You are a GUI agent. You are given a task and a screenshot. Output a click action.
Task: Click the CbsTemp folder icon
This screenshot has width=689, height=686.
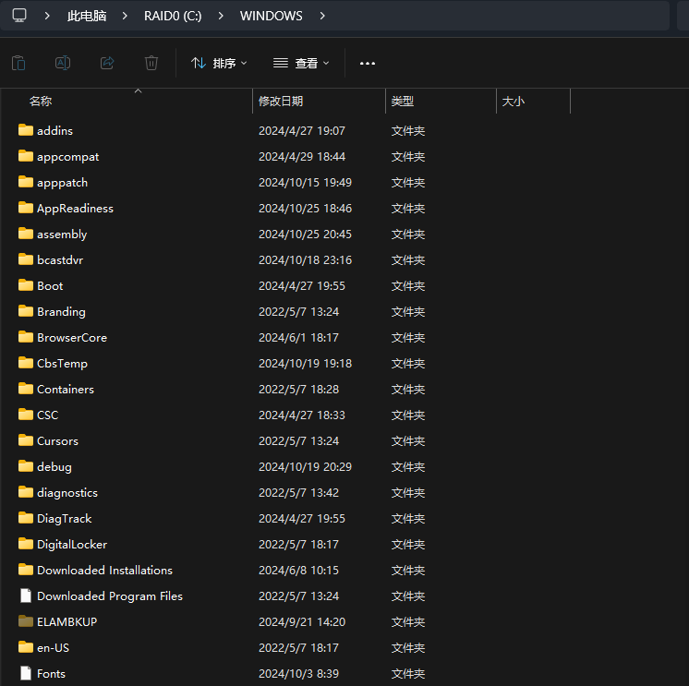pos(26,363)
